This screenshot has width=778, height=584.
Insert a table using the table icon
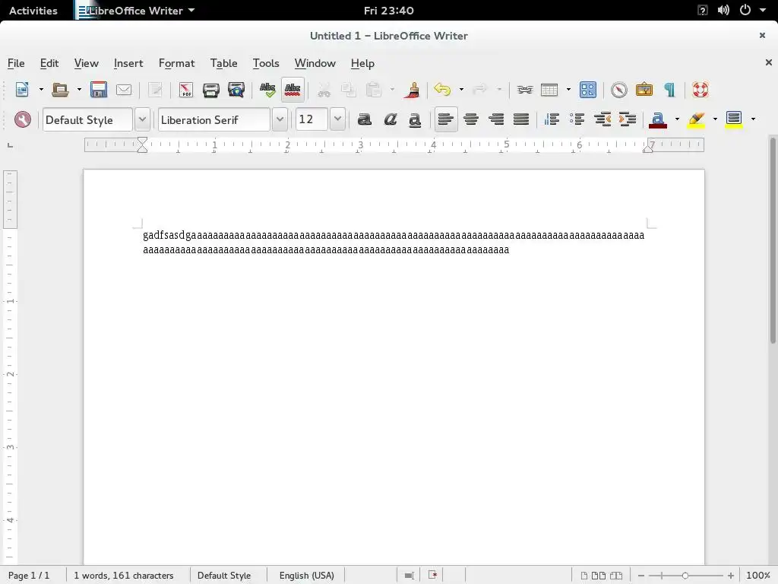point(549,90)
